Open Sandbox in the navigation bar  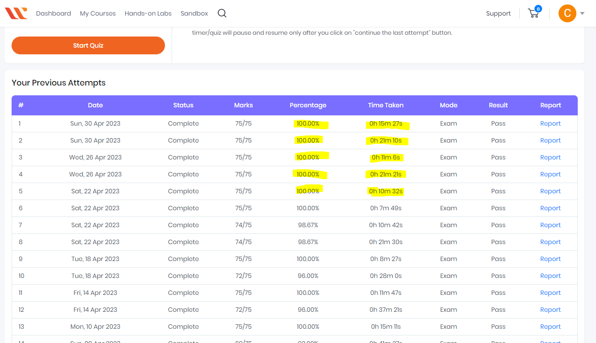(x=194, y=13)
